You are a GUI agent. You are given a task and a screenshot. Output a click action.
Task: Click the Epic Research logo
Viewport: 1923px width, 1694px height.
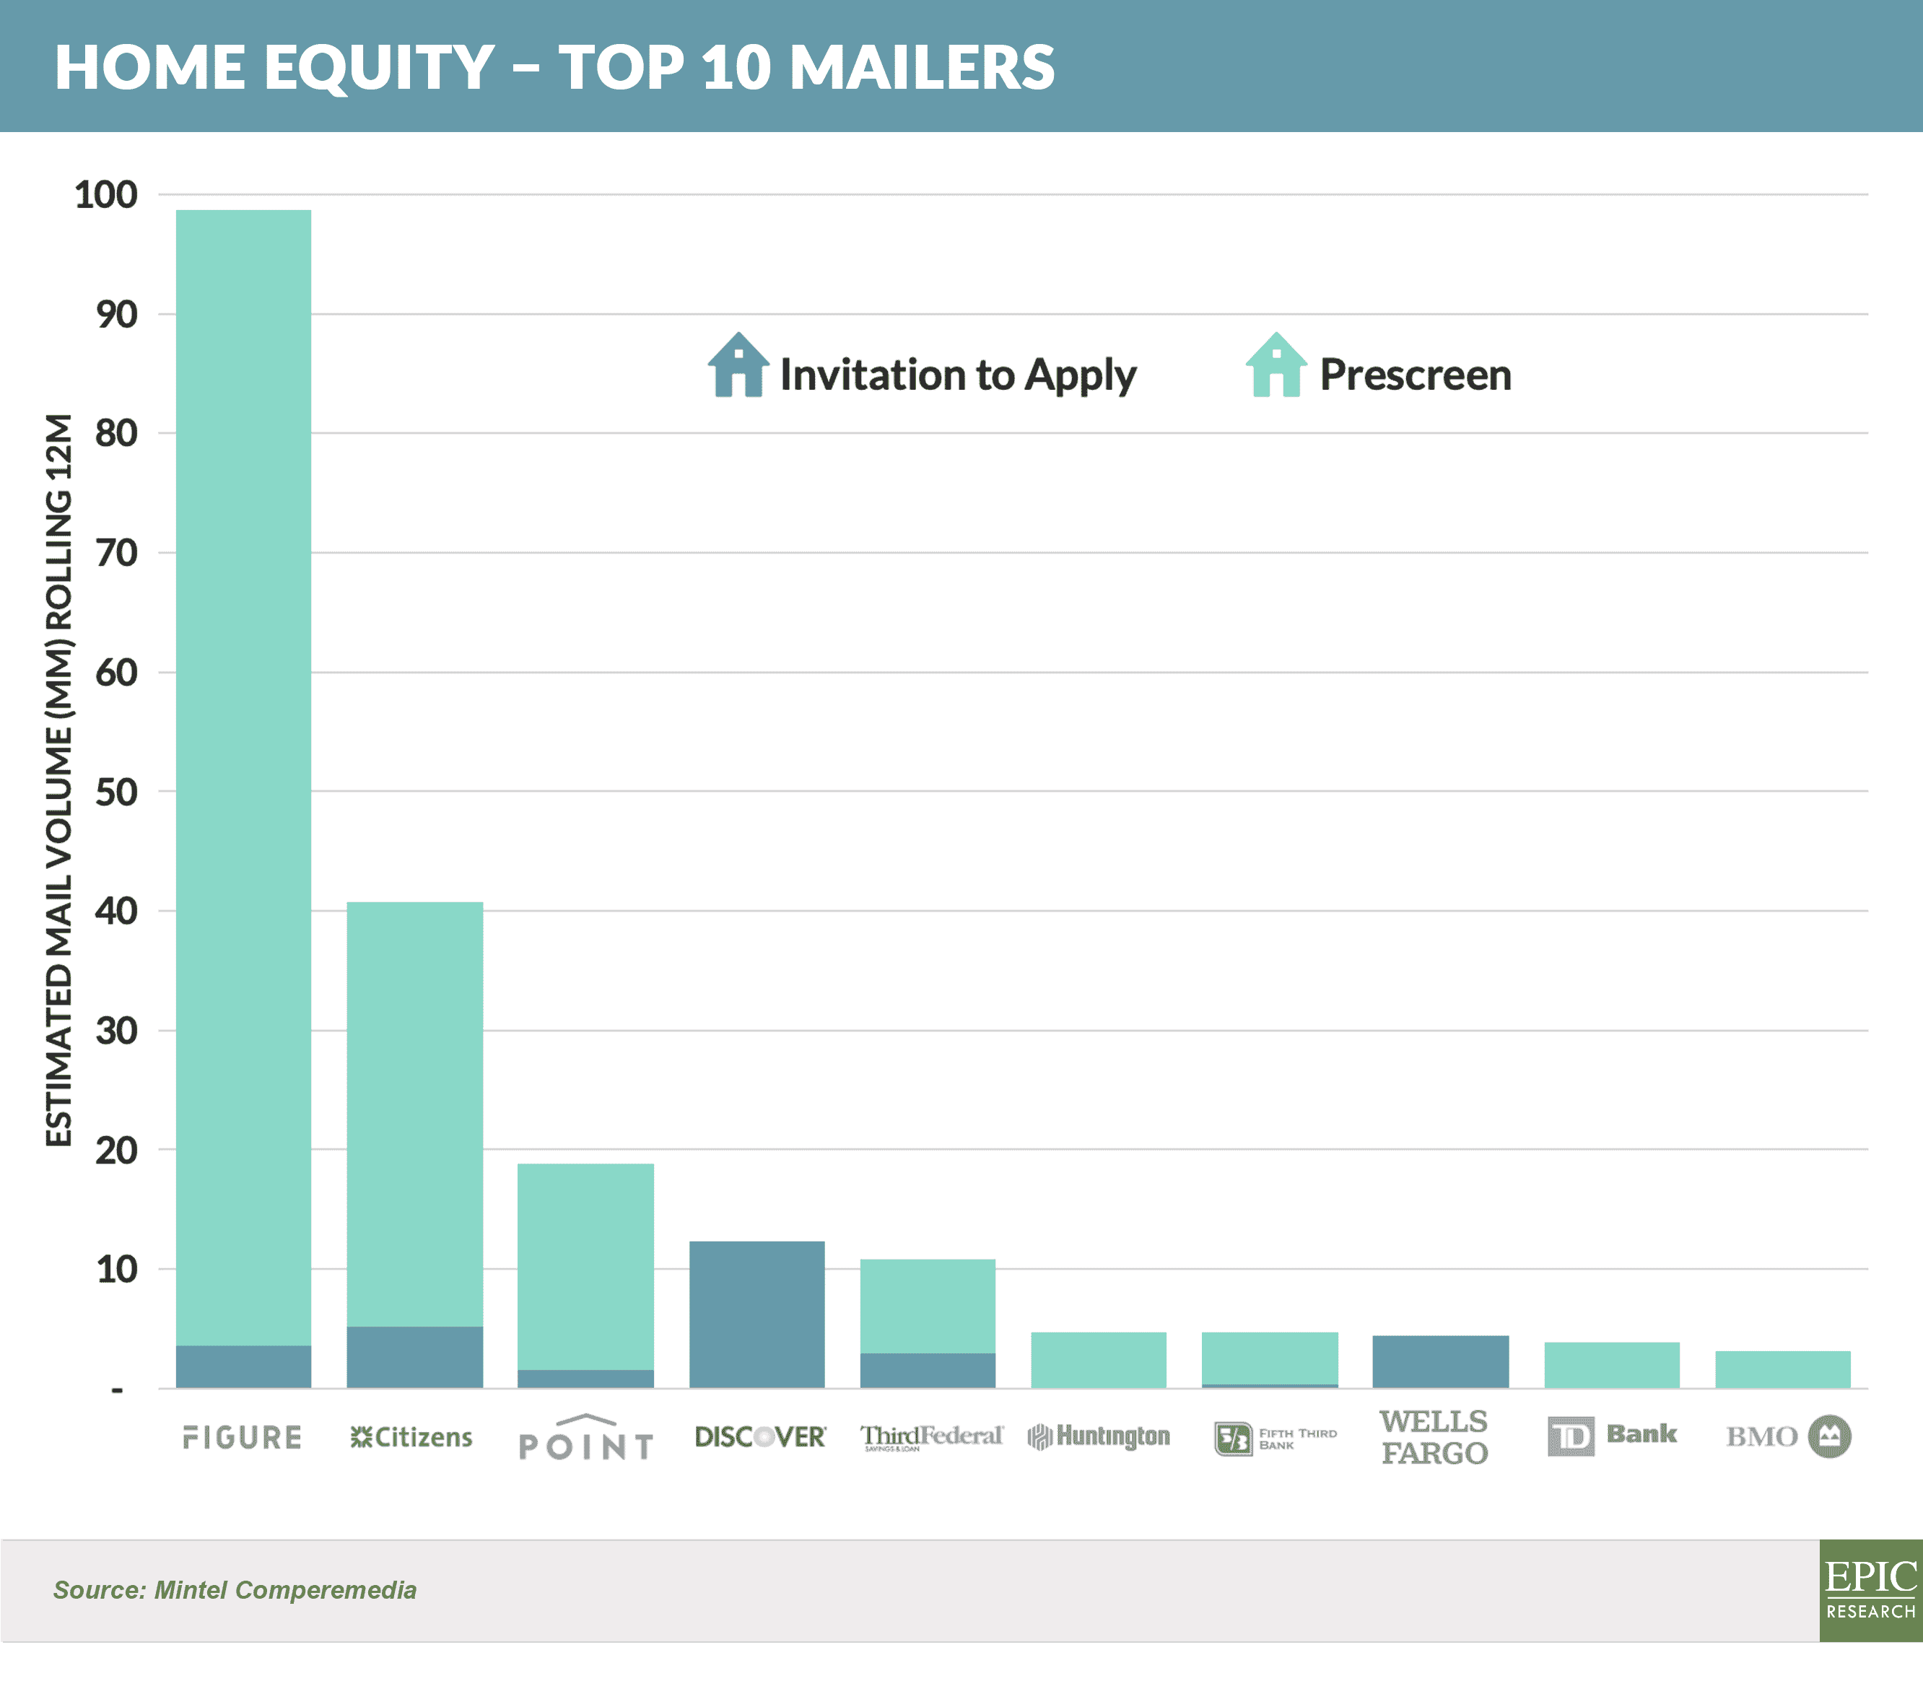point(1870,1592)
